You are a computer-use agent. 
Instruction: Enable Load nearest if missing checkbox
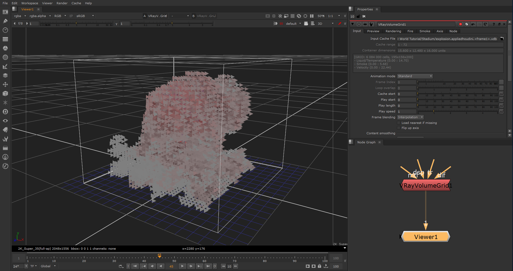click(x=399, y=123)
